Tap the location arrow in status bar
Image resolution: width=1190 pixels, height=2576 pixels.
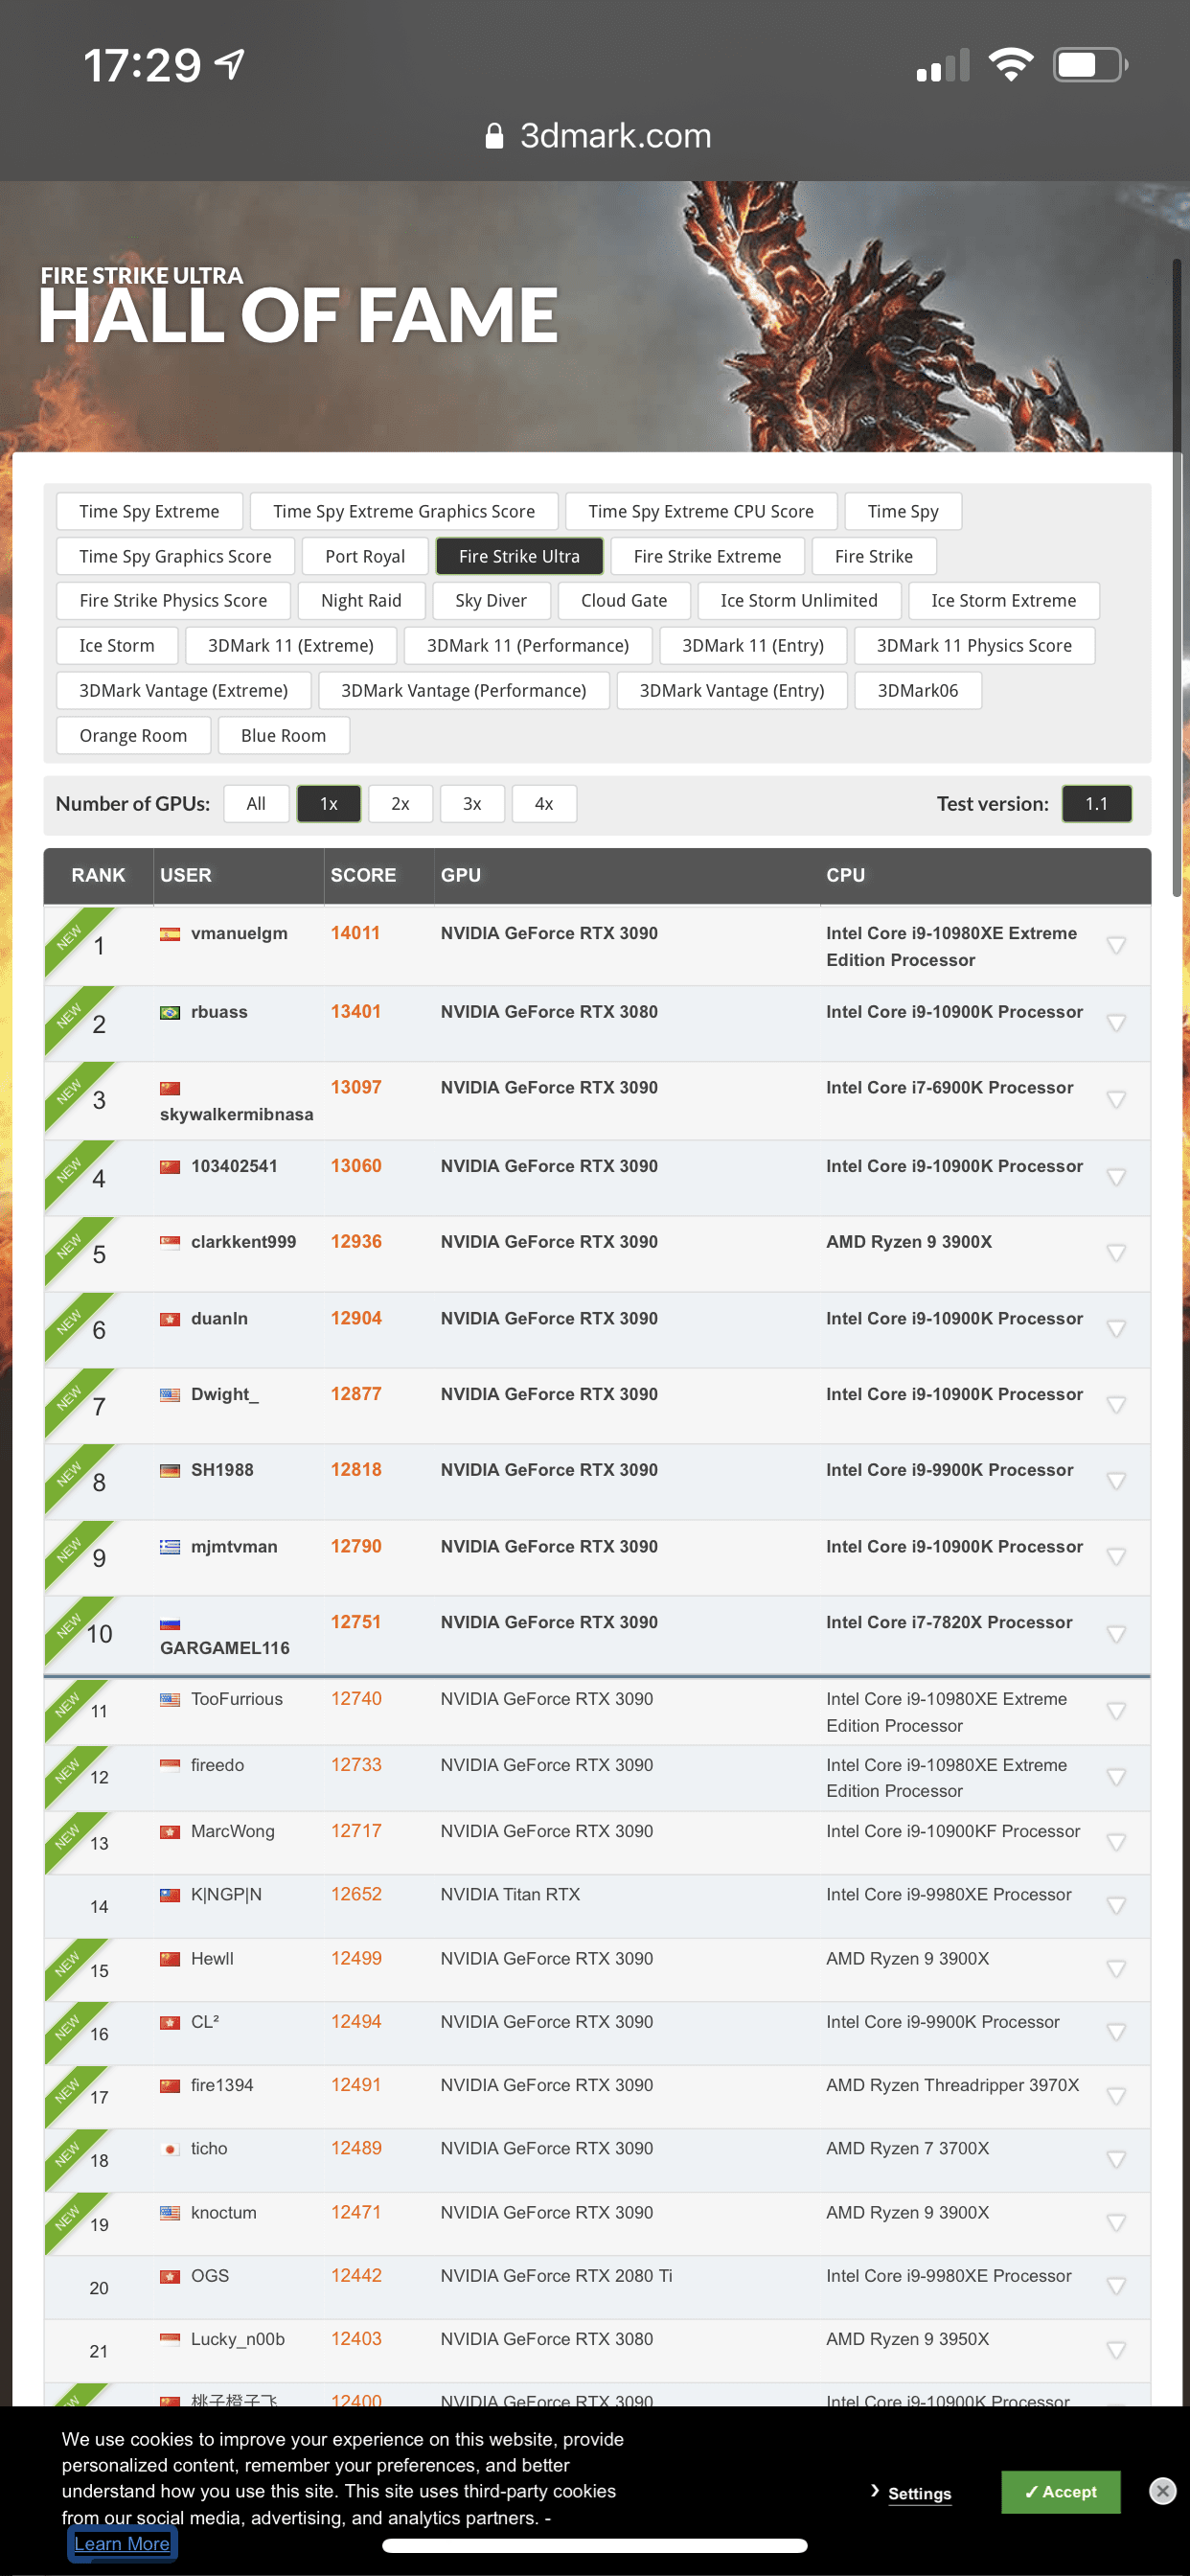click(231, 65)
